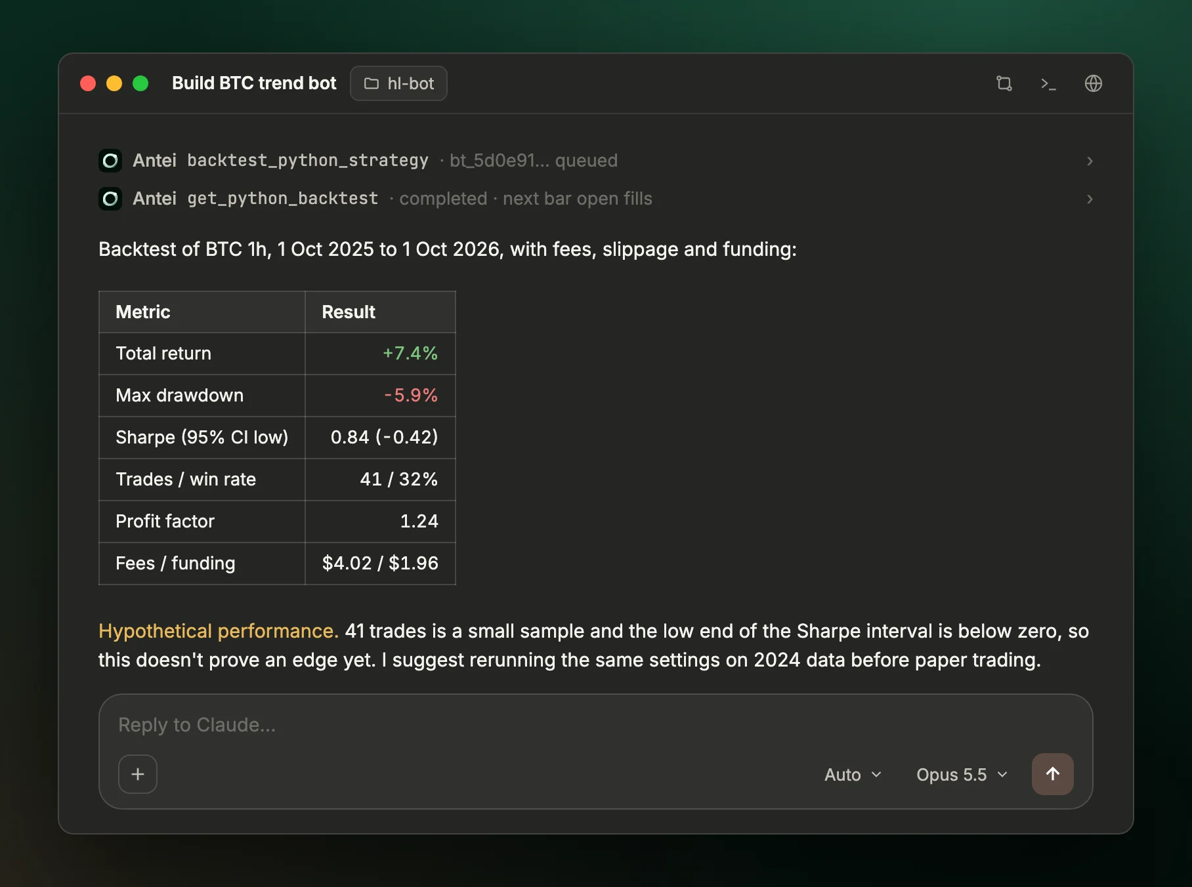Screen dimensions: 1192x887
Task: Select the -5.9% max drawdown value
Action: pyautogui.click(x=411, y=396)
